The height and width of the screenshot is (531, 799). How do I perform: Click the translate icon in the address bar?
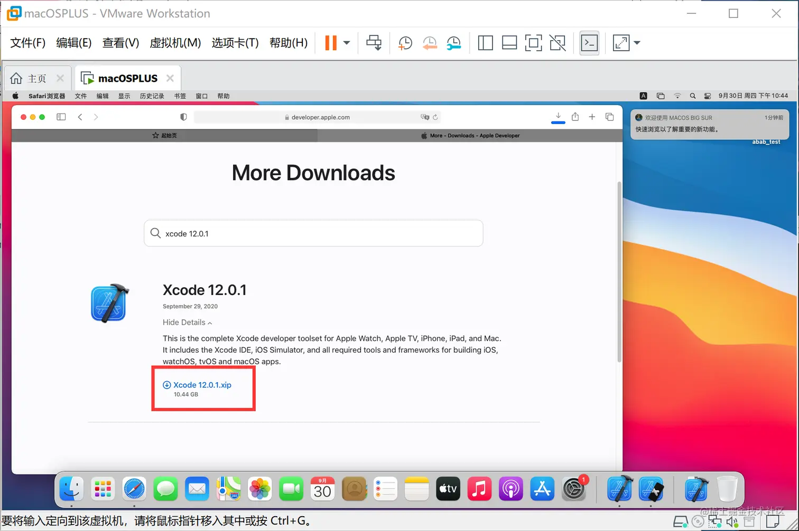click(x=424, y=117)
